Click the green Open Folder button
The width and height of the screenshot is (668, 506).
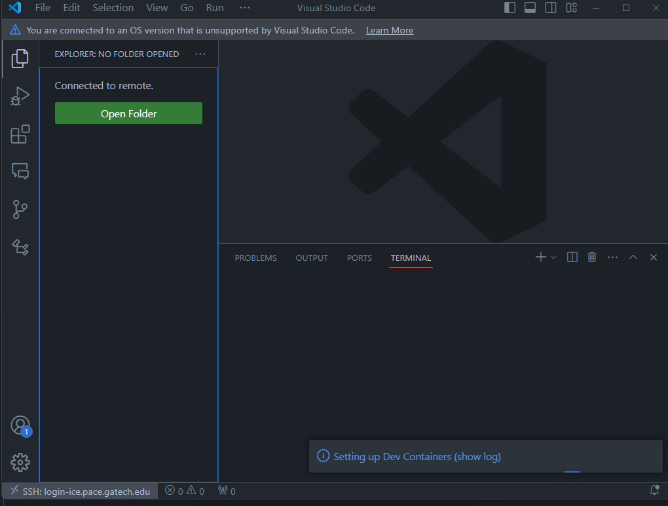point(128,113)
